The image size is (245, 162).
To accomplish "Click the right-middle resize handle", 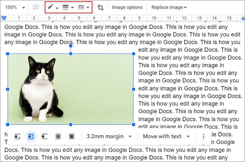I will pyautogui.click(x=134, y=89).
